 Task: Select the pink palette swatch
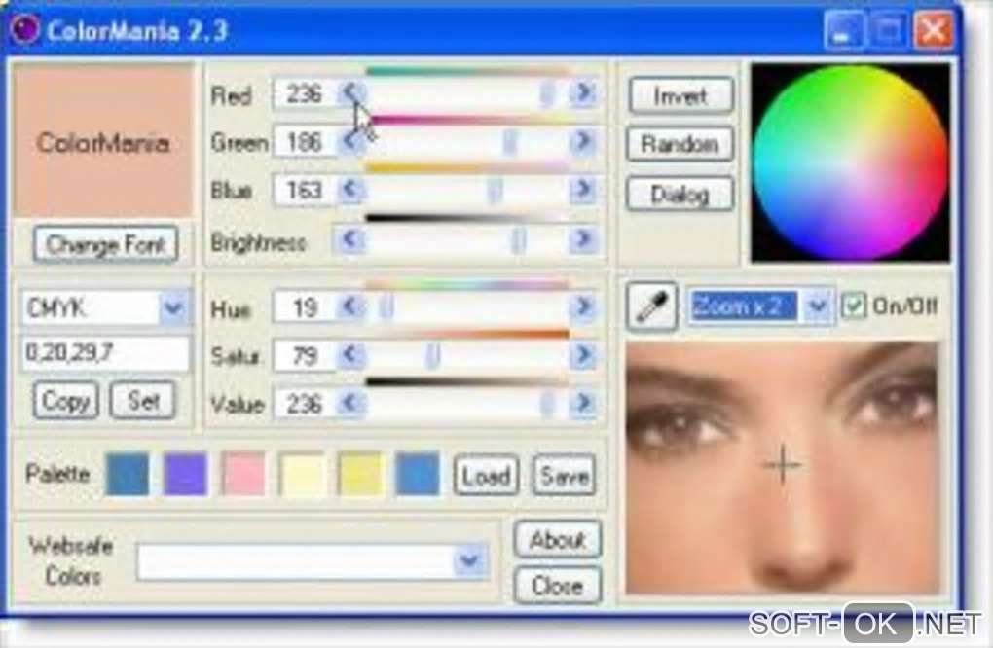point(243,474)
